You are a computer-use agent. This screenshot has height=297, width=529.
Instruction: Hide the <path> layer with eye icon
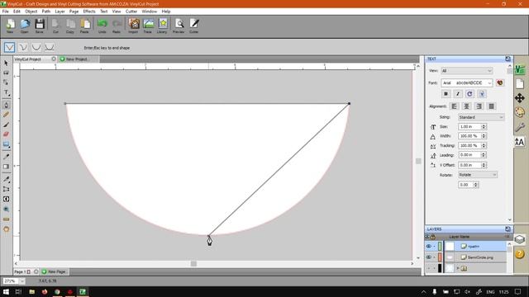428,247
